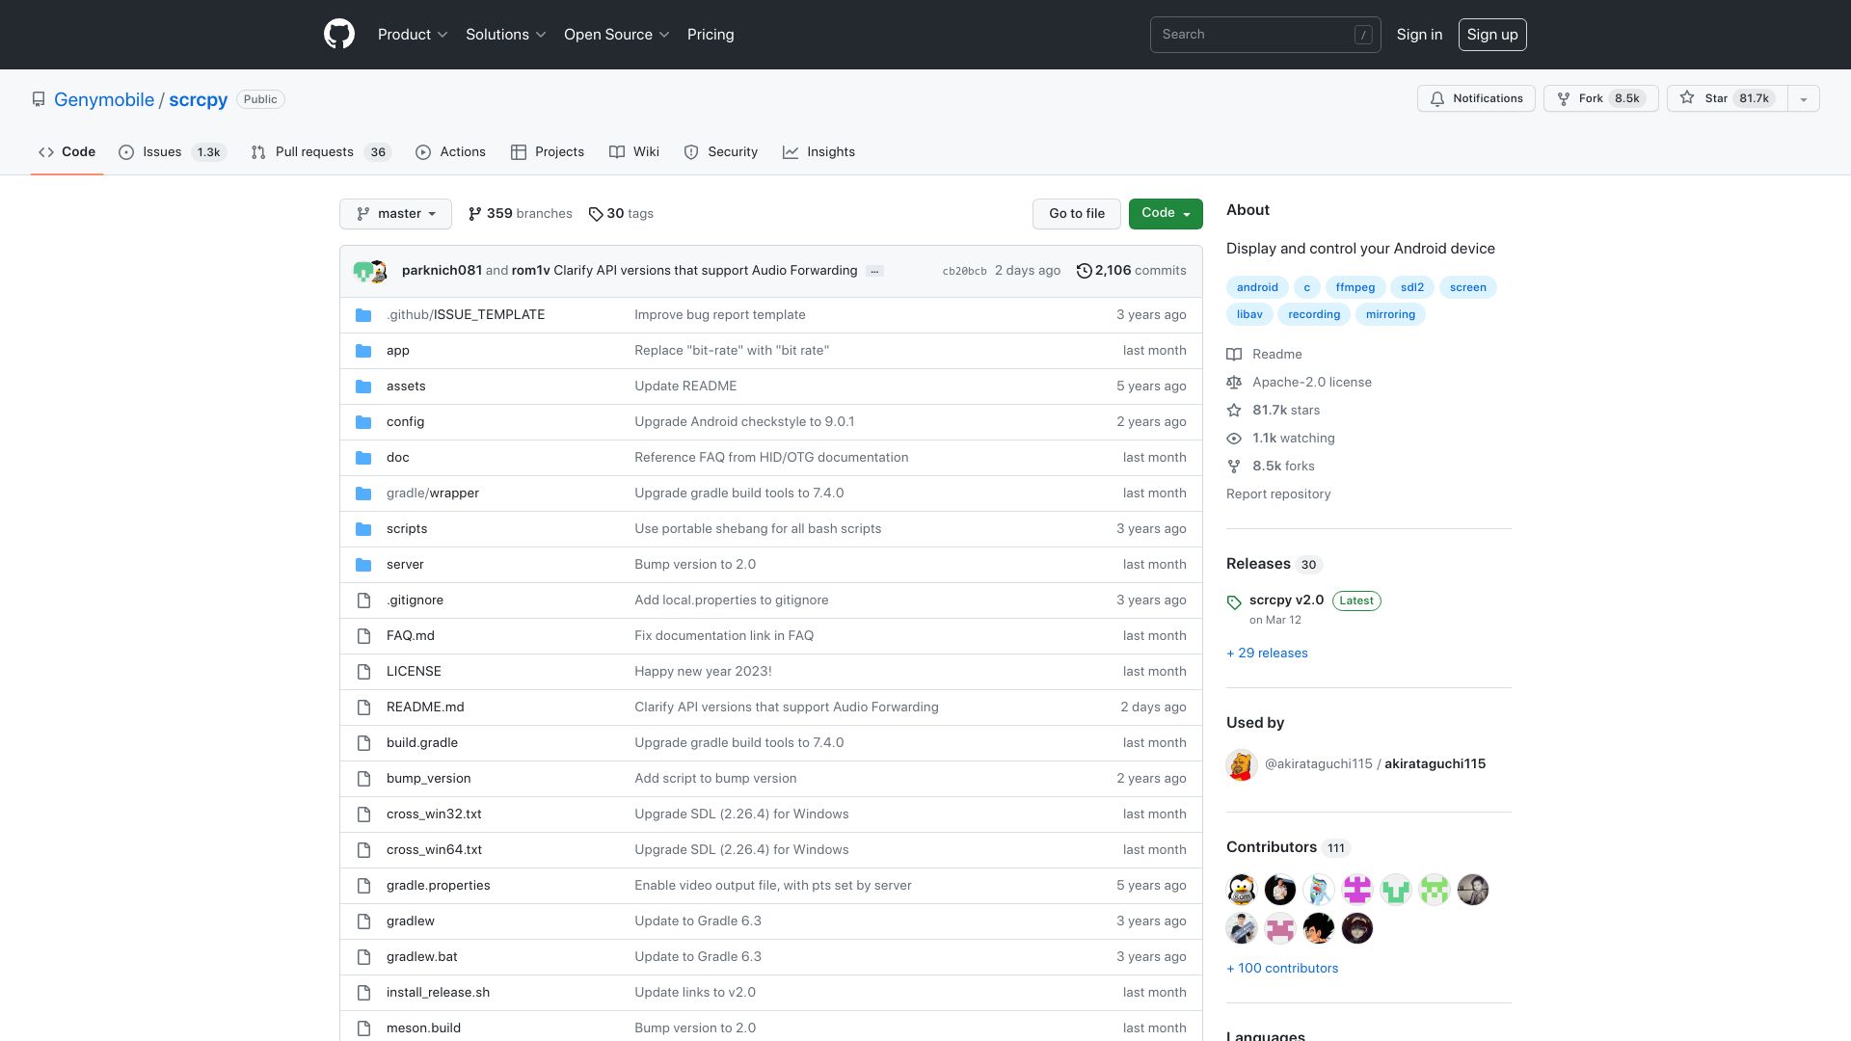Click the history clock icon beside 2,106 commits
The height and width of the screenshot is (1041, 1851).
click(1084, 271)
